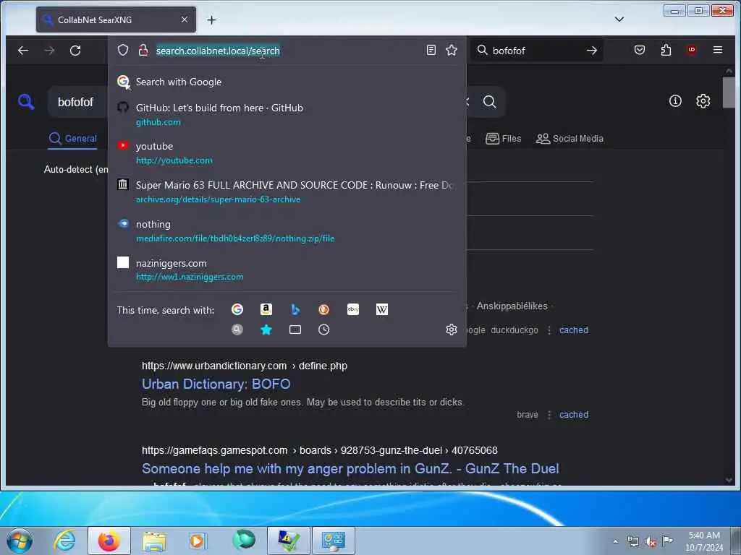Screen dimensions: 741x555
Task: Select the General search tab
Action: (x=73, y=138)
